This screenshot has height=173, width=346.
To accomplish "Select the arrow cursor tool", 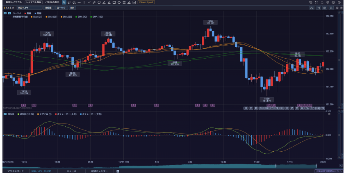I will tap(64, 2).
